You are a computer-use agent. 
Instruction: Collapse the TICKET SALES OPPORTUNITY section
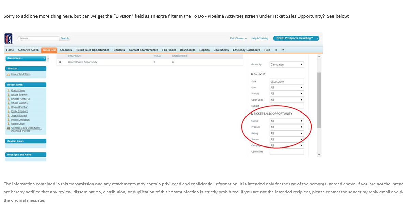pyautogui.click(x=252, y=114)
